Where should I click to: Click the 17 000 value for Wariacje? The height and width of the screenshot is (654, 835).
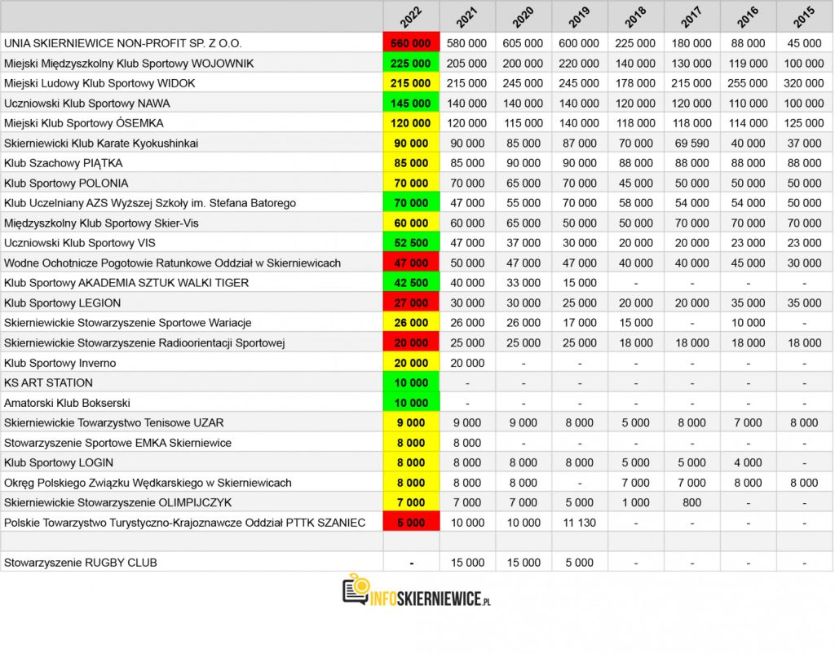[580, 323]
